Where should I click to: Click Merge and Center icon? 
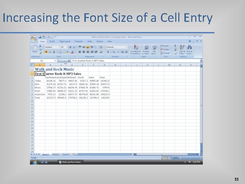click(x=101, y=52)
